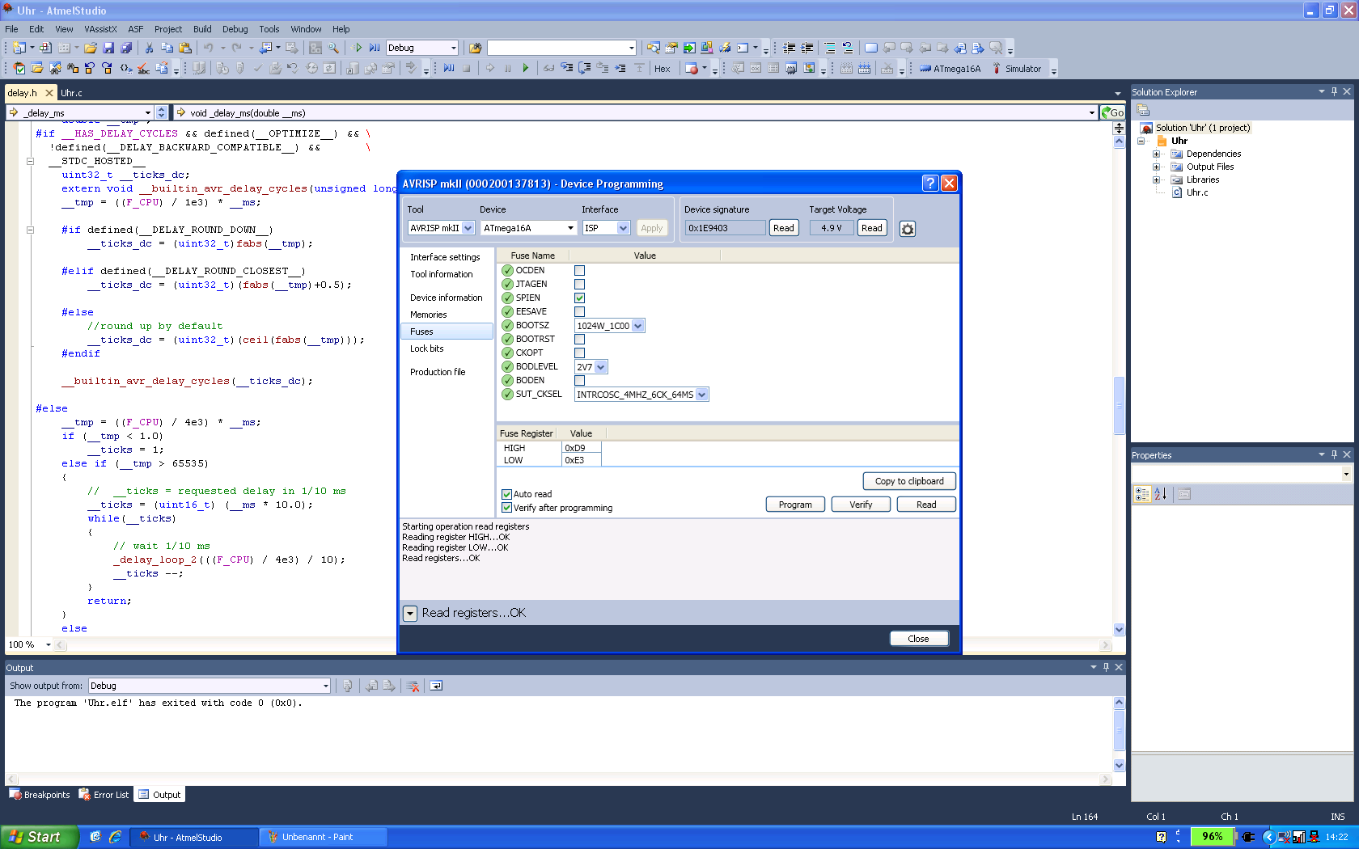Screen dimensions: 1359x849
Task: Click the Paste clipboard icon
Action: (185, 48)
